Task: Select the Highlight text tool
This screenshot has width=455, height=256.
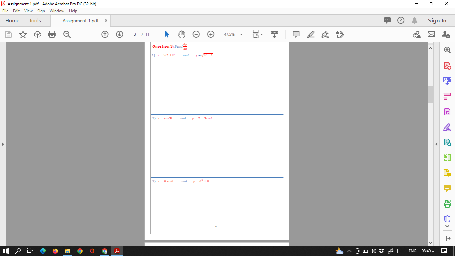Action: click(311, 34)
